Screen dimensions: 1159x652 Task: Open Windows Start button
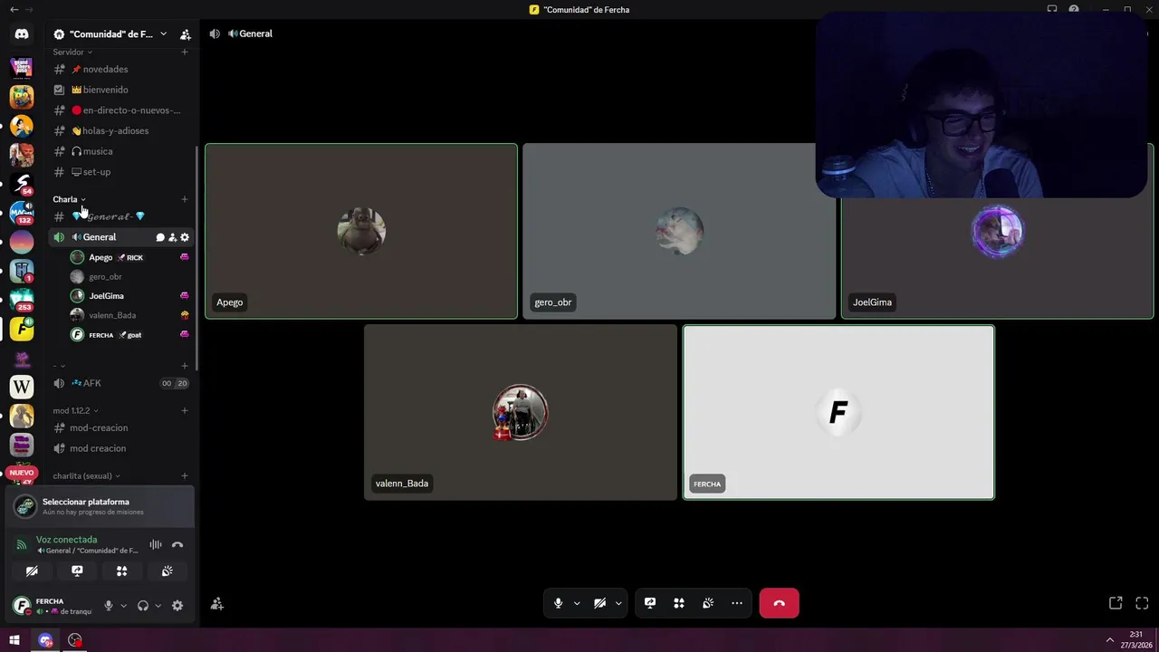(14, 640)
